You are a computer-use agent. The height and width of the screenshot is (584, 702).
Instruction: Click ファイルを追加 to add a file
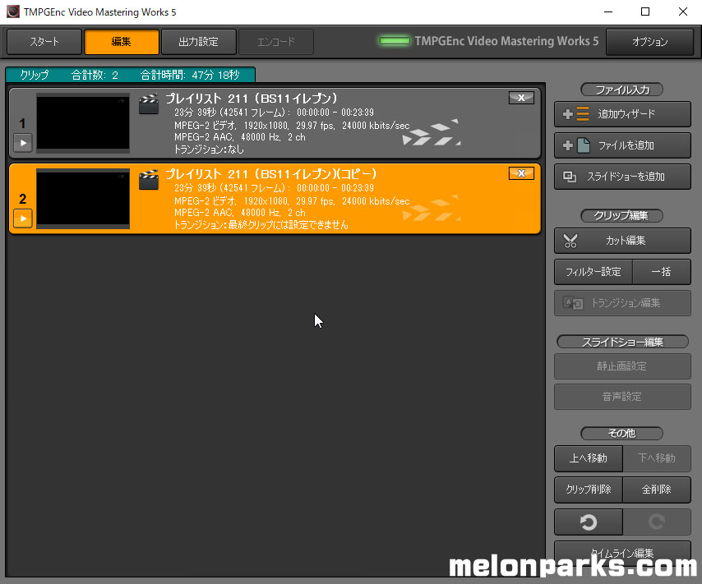click(622, 145)
